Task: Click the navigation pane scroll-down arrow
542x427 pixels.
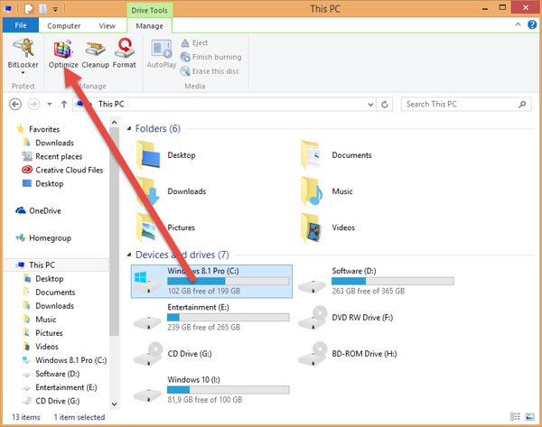Action: [115, 404]
